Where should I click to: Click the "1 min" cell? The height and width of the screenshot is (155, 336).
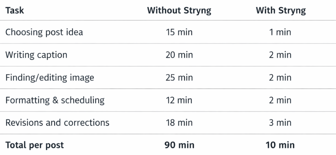(x=281, y=32)
